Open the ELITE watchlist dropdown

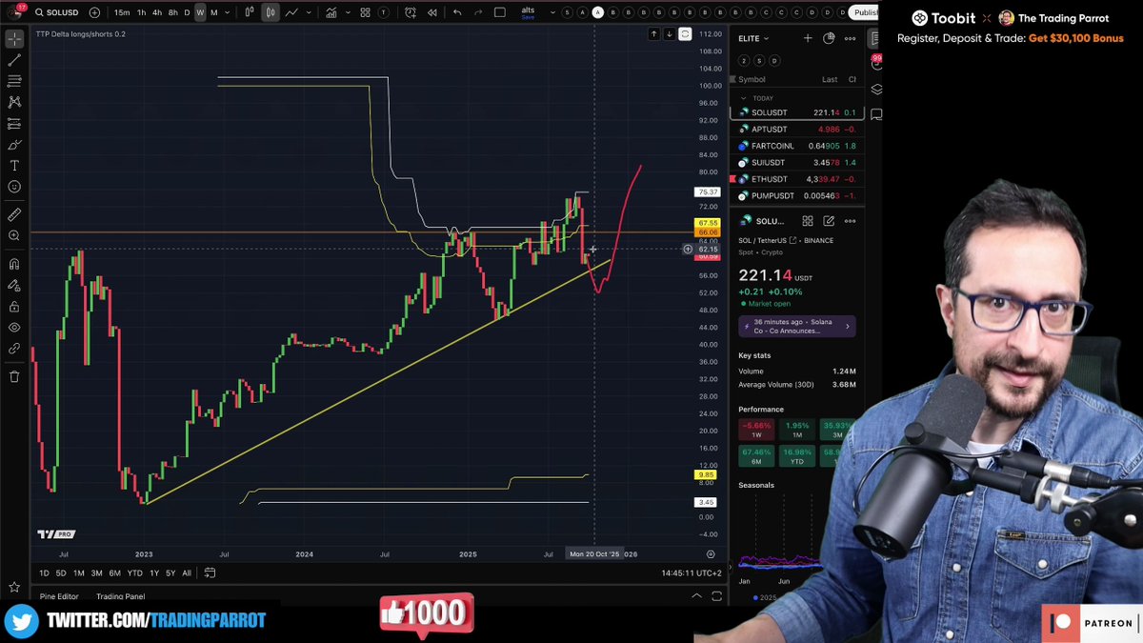click(753, 38)
